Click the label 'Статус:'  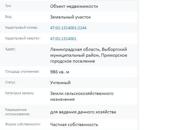click(10, 82)
